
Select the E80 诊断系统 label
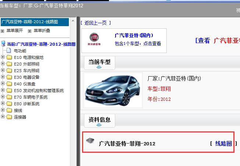[x=27, y=104]
